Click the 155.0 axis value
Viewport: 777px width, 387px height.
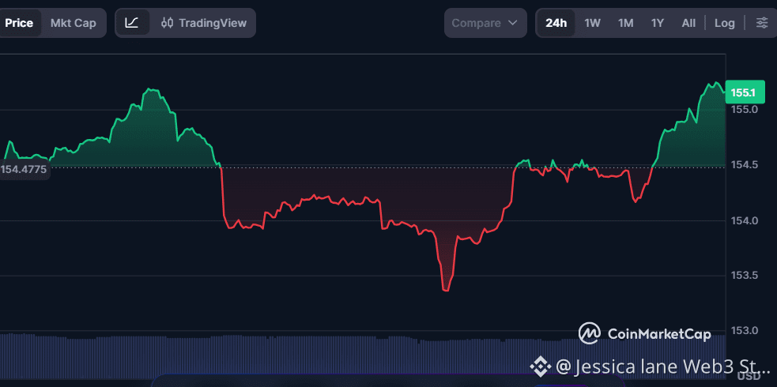[x=745, y=109]
